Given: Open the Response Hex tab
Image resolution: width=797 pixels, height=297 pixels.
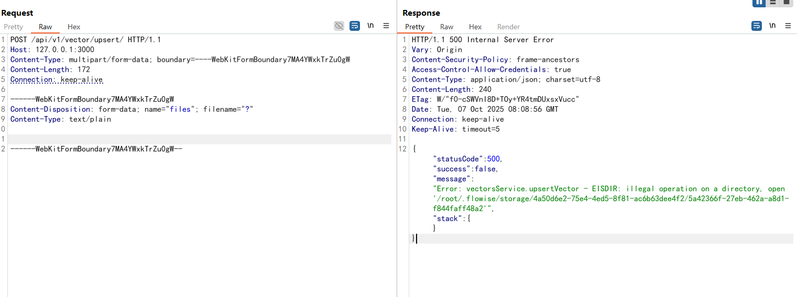Looking at the screenshot, I should (475, 27).
